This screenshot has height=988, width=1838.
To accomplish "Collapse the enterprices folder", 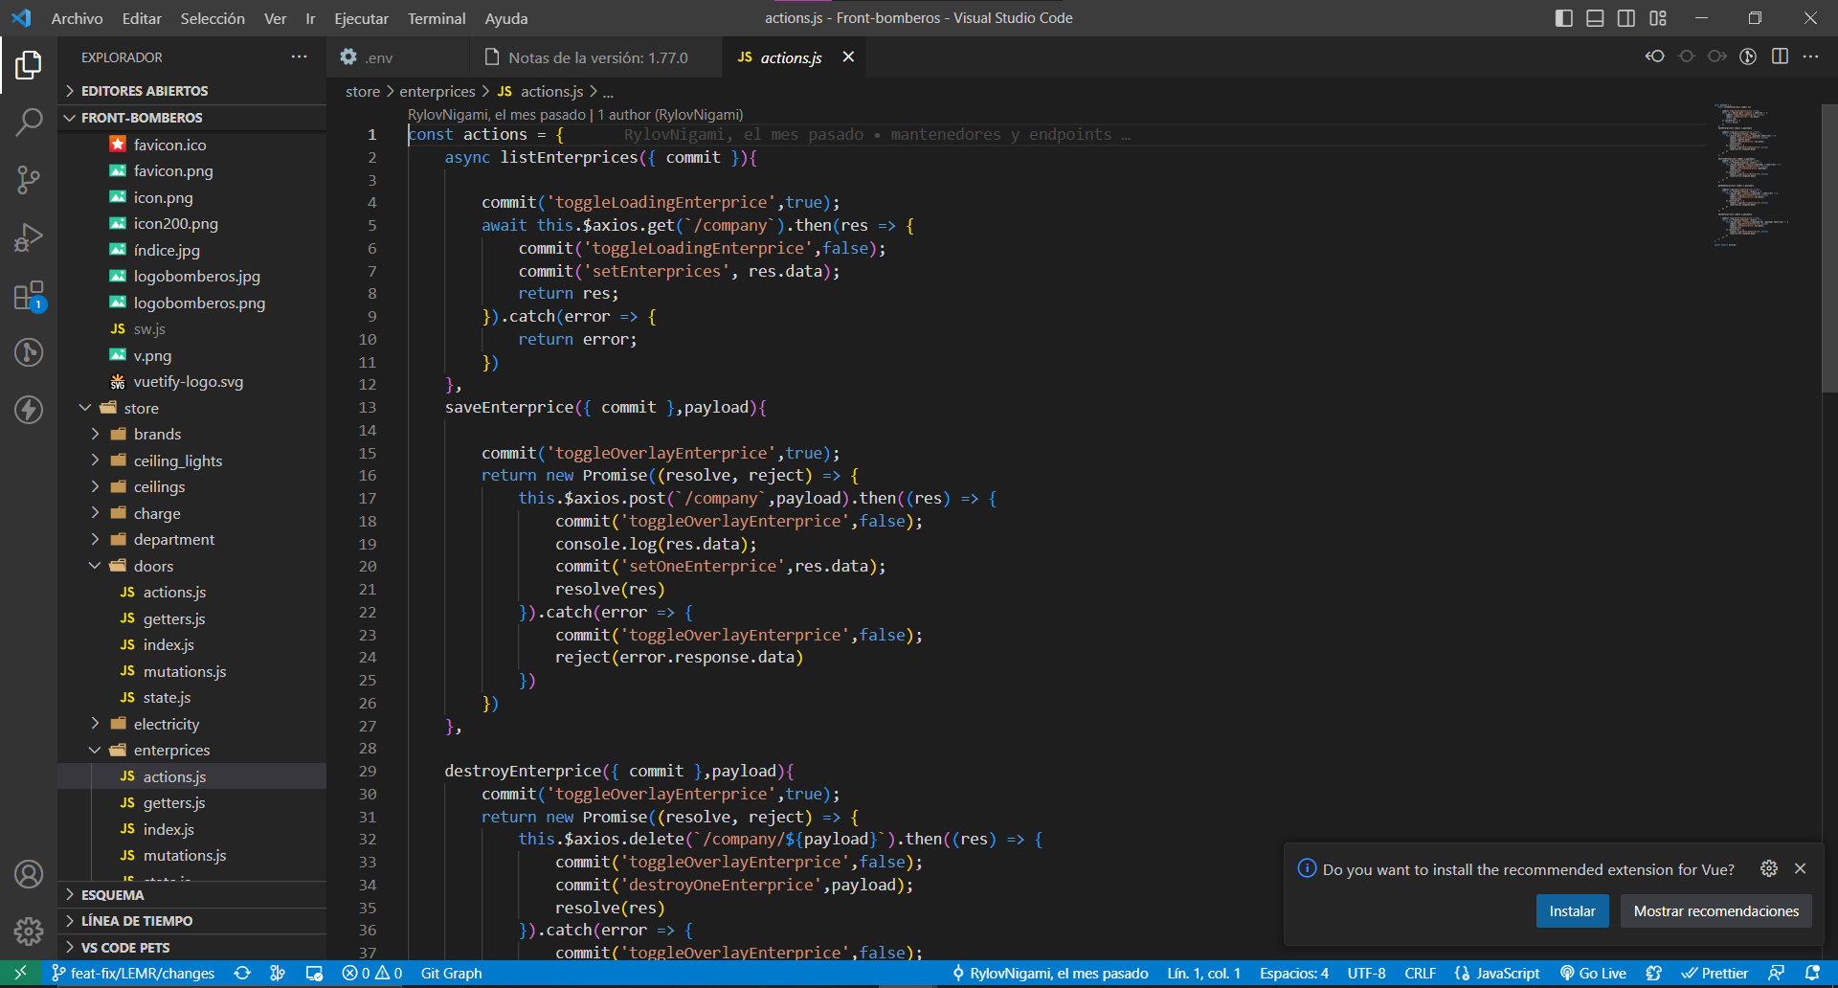I will 191,750.
